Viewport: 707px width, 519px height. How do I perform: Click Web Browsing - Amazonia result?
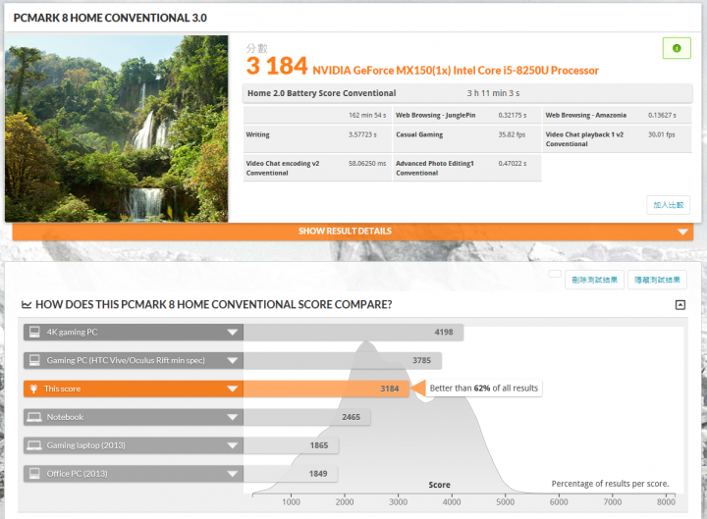point(617,116)
